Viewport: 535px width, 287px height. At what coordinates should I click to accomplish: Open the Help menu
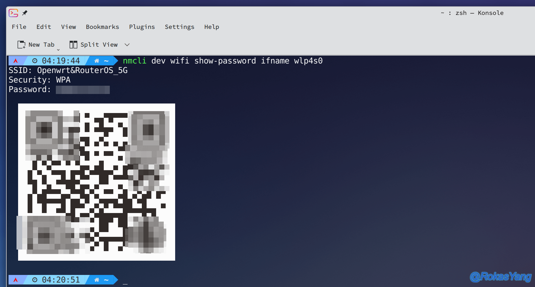[212, 27]
